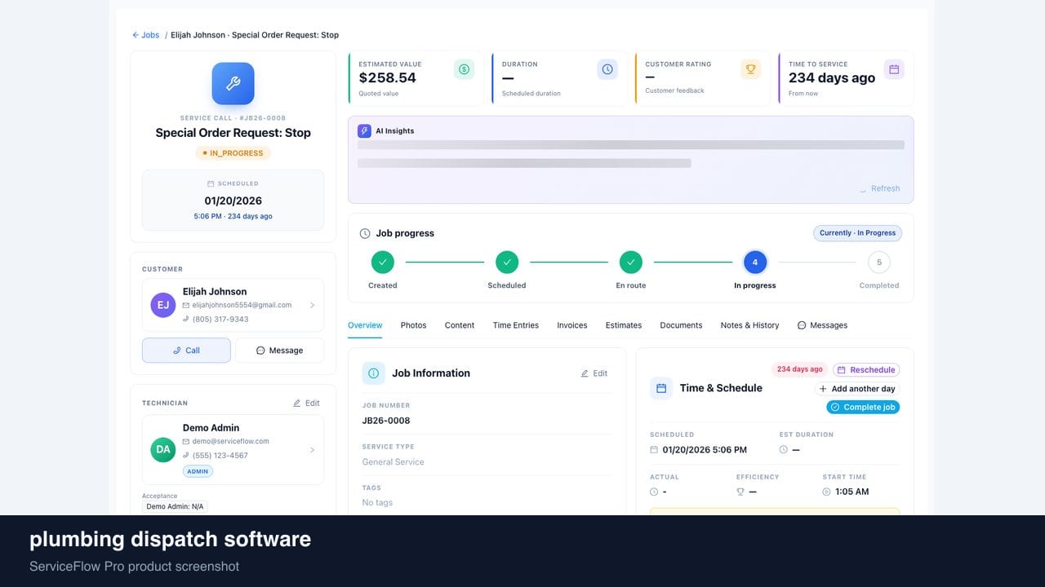Click the Reschedule button
The image size is (1045, 587).
coord(866,370)
